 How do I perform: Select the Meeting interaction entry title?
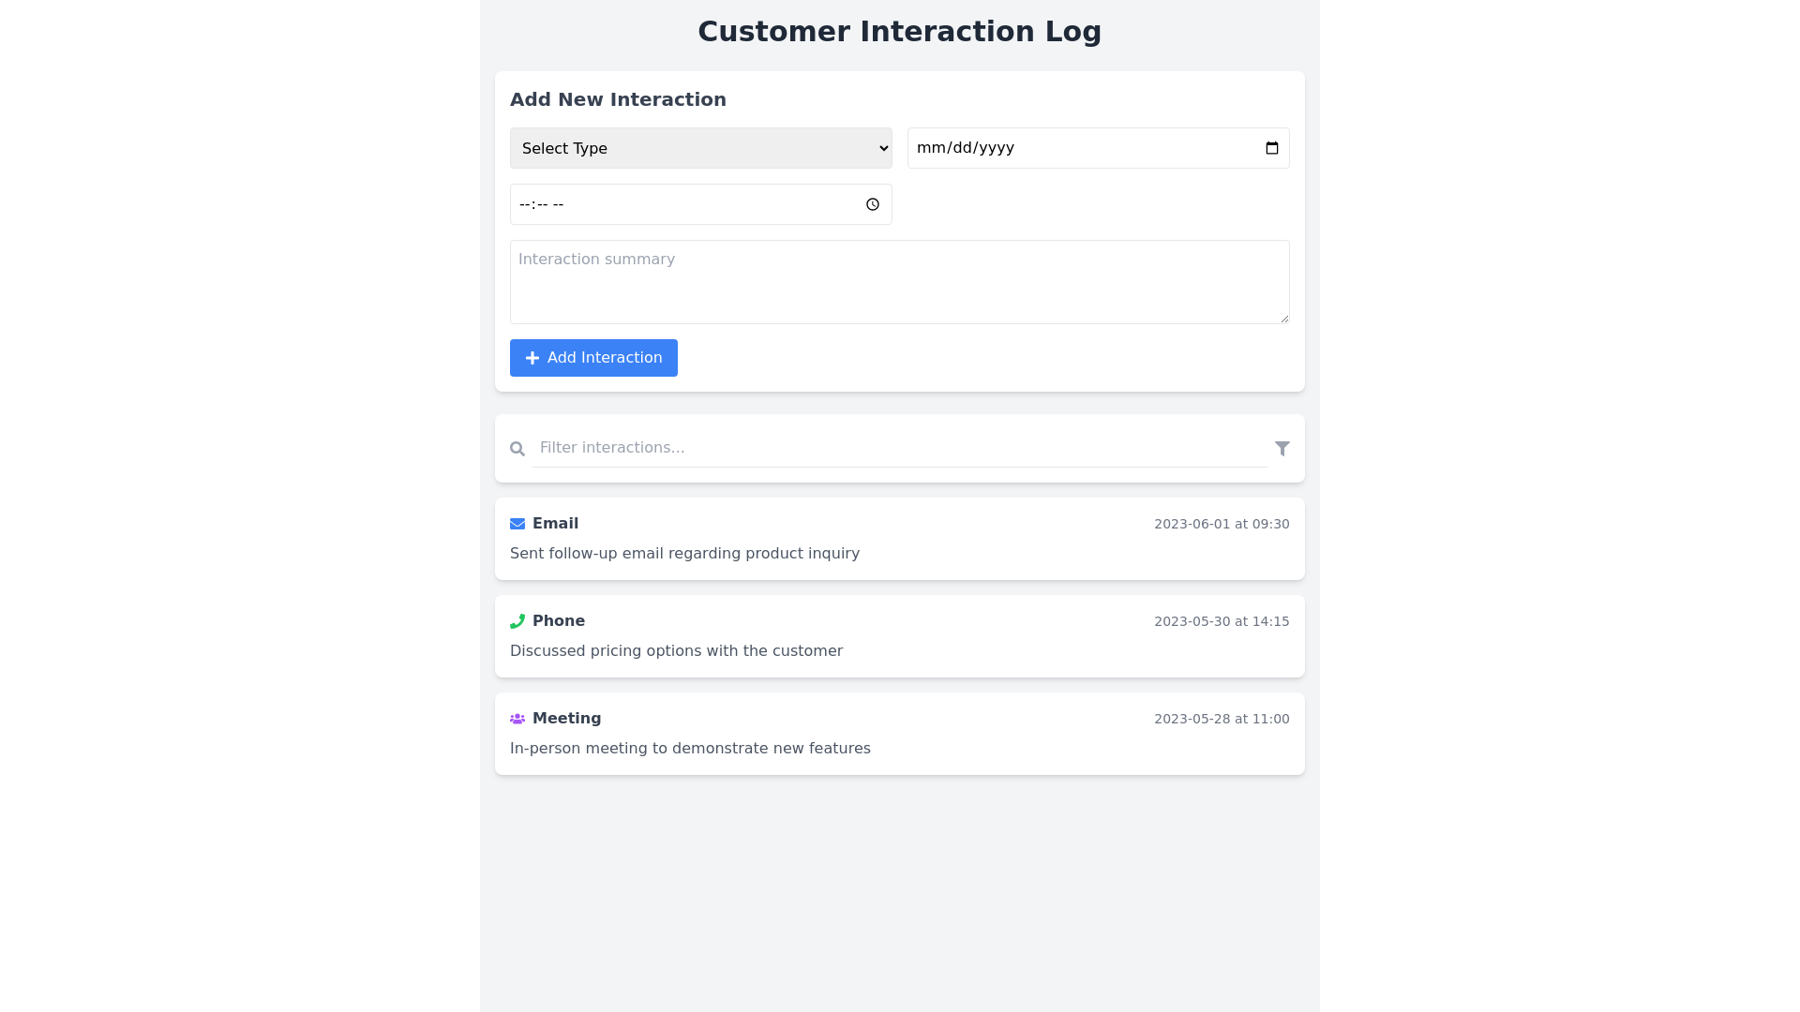(x=566, y=719)
